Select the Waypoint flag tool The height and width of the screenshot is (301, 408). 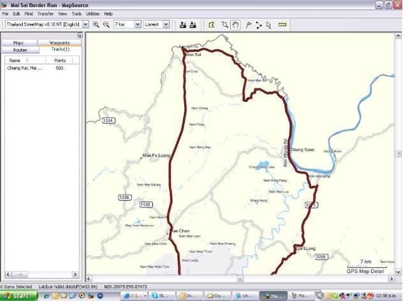point(249,25)
